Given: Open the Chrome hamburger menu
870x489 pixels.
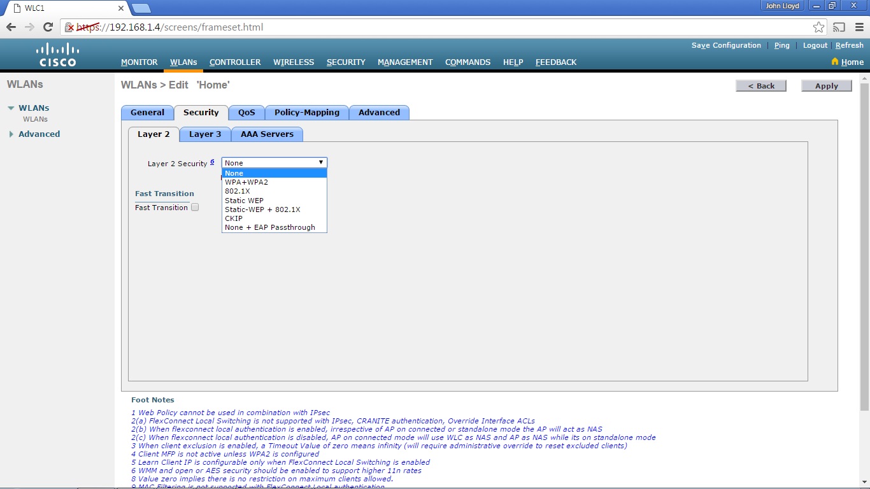Looking at the screenshot, I should coord(859,27).
